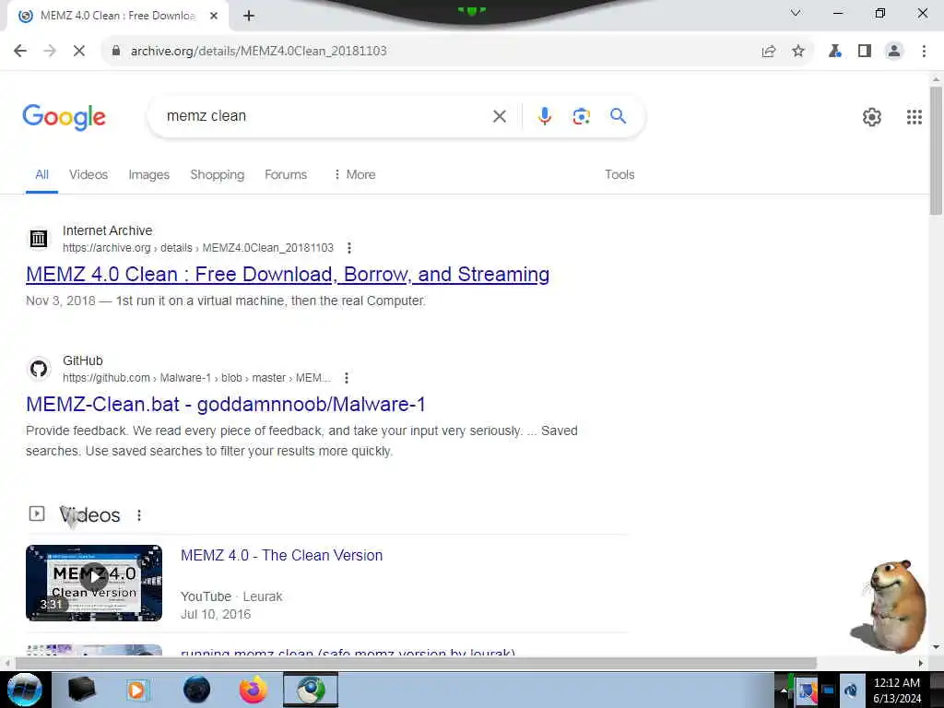Submit search with magnifier icon
This screenshot has height=708, width=944.
pyautogui.click(x=618, y=115)
